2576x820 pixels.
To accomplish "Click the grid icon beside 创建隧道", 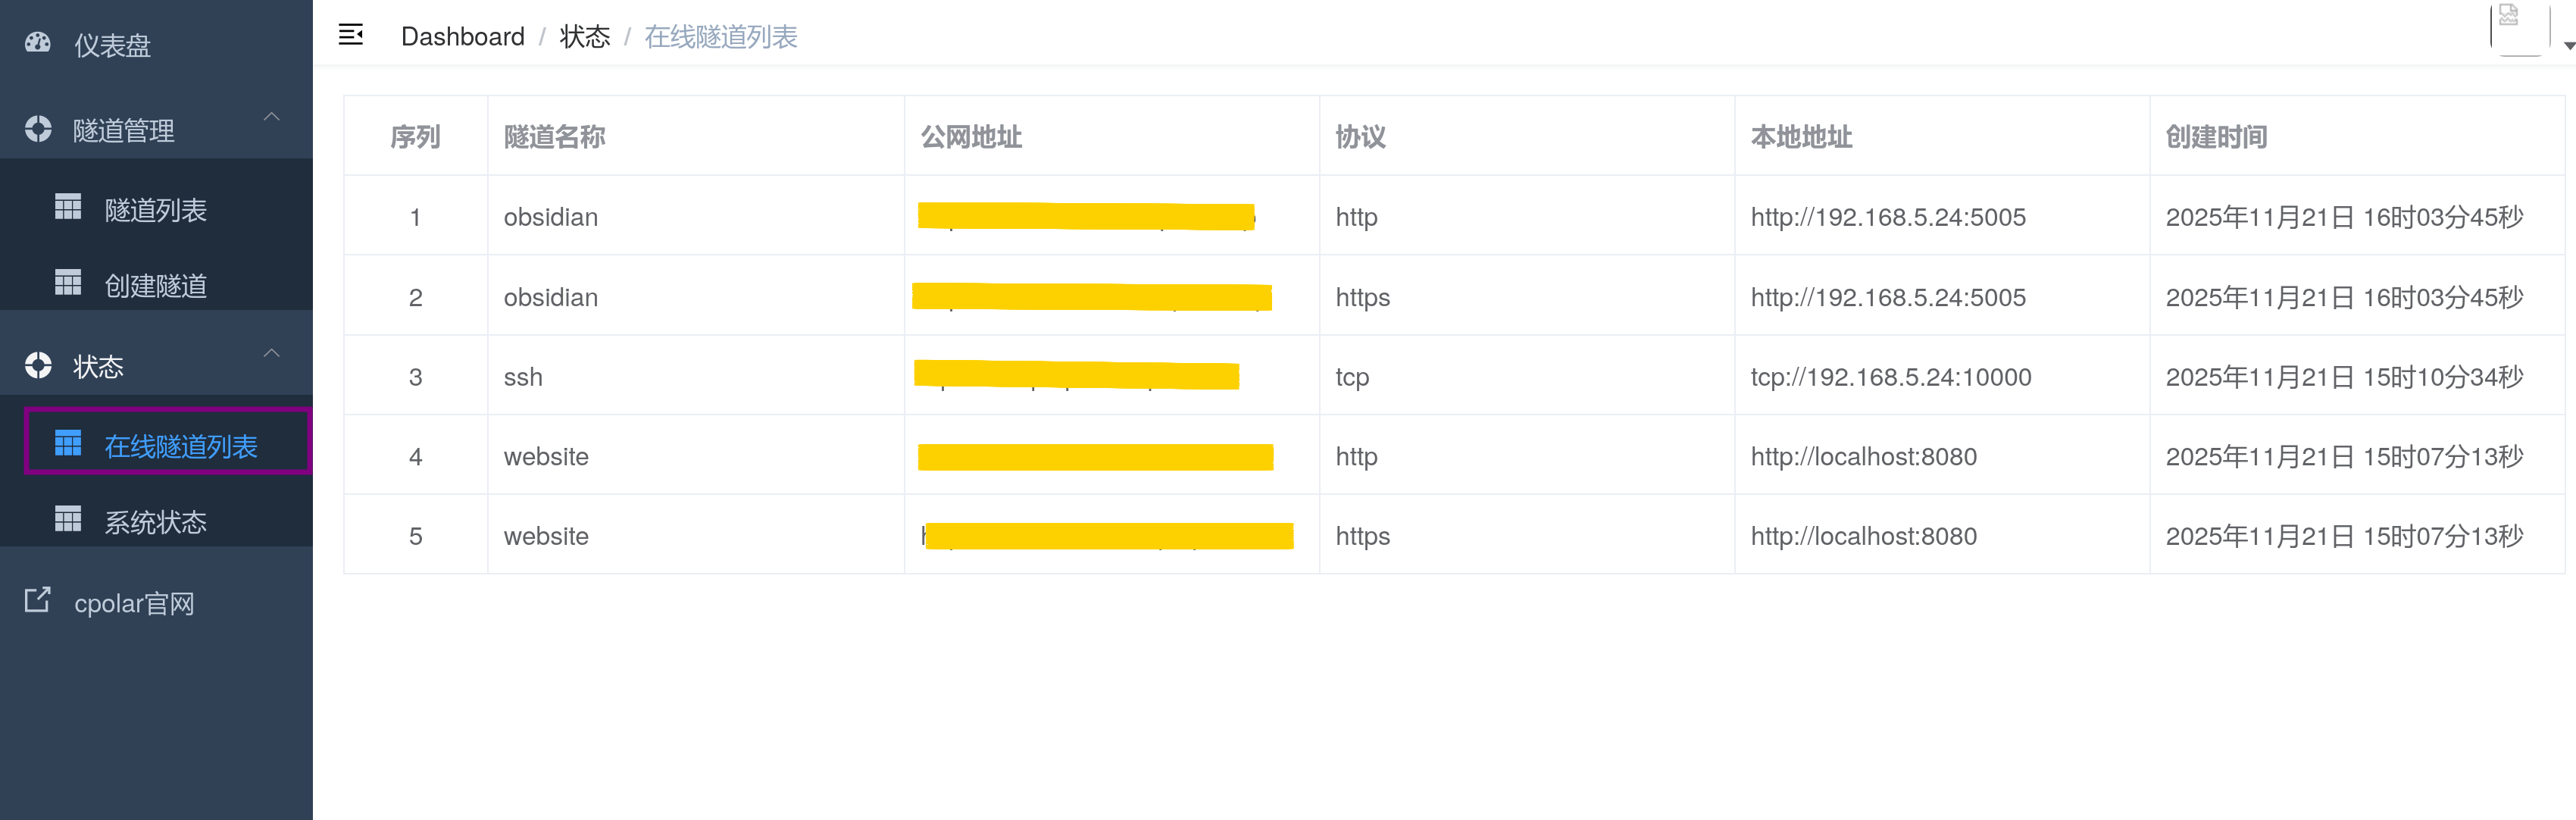I will (68, 284).
